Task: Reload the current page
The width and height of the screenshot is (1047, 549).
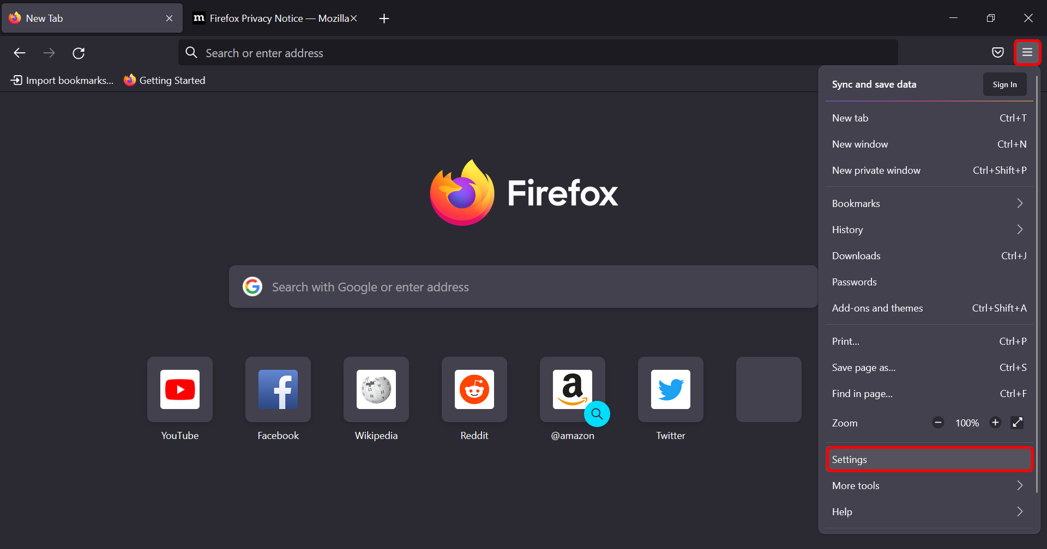Action: pyautogui.click(x=79, y=53)
